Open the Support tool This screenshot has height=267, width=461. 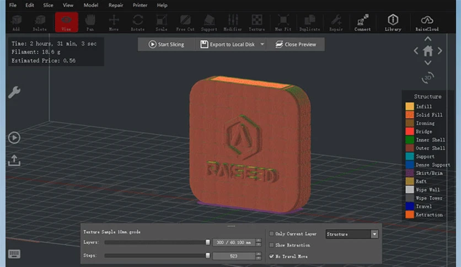209,23
